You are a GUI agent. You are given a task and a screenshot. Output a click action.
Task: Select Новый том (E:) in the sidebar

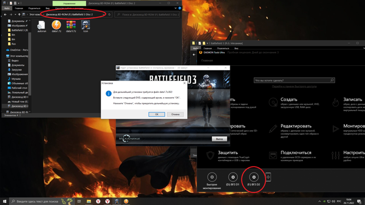coord(20,102)
